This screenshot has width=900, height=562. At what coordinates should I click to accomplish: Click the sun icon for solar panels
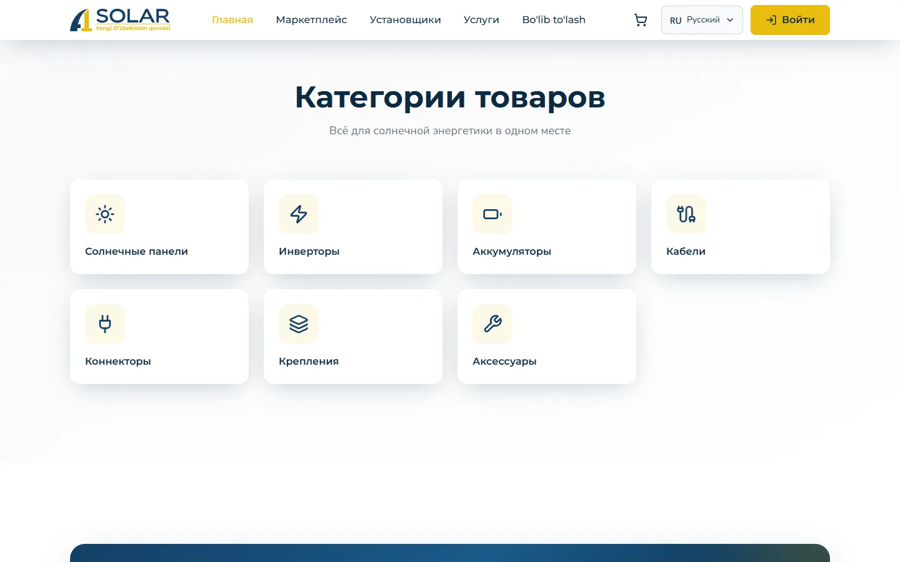pos(105,214)
